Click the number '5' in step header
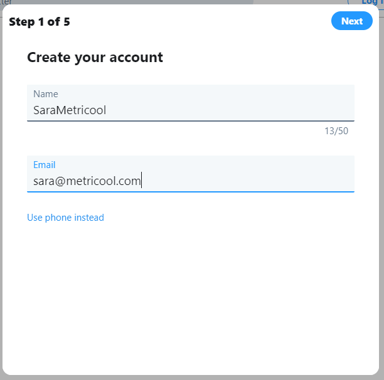Viewport: 384px width, 380px height. pos(67,22)
